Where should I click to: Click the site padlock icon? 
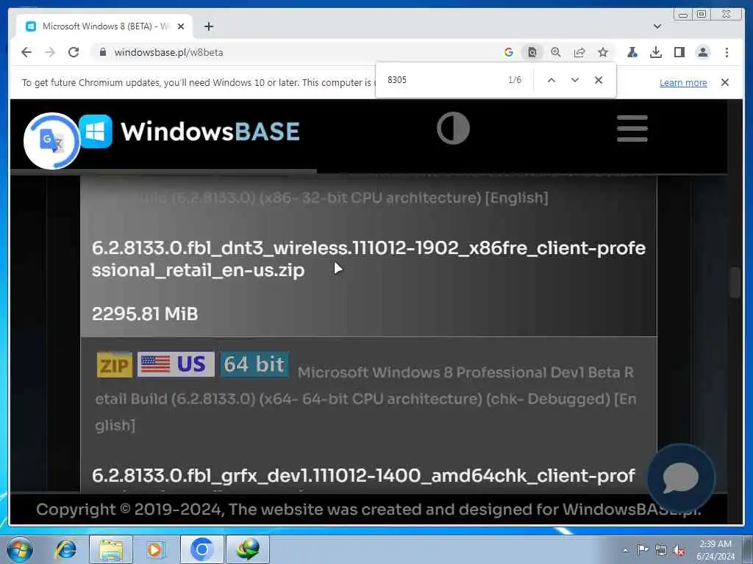tap(102, 52)
